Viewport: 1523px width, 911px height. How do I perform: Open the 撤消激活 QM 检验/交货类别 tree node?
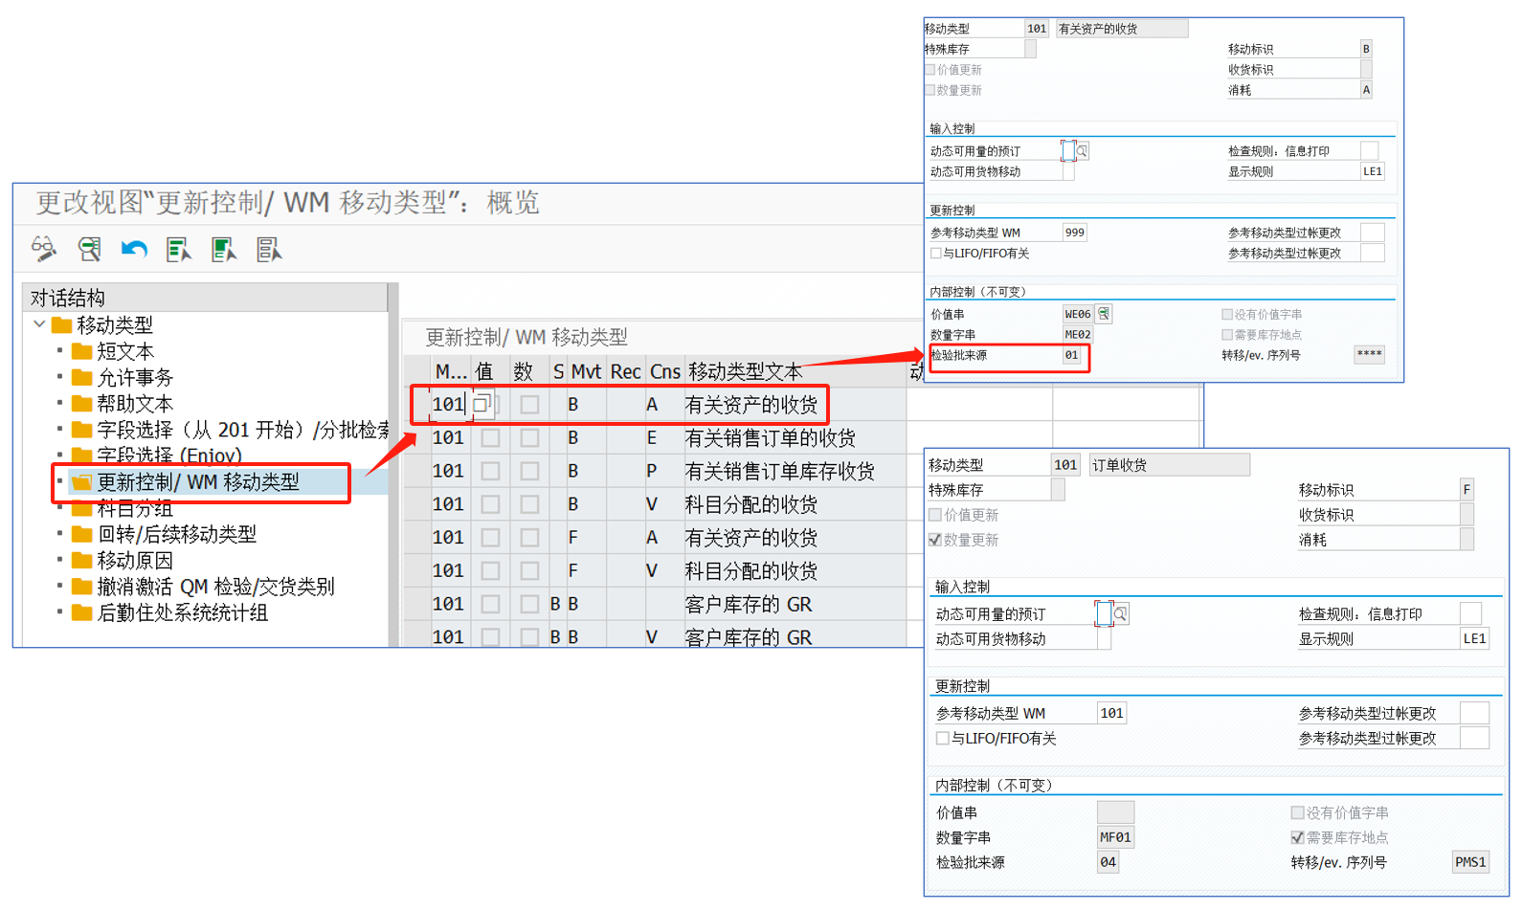coord(215,587)
